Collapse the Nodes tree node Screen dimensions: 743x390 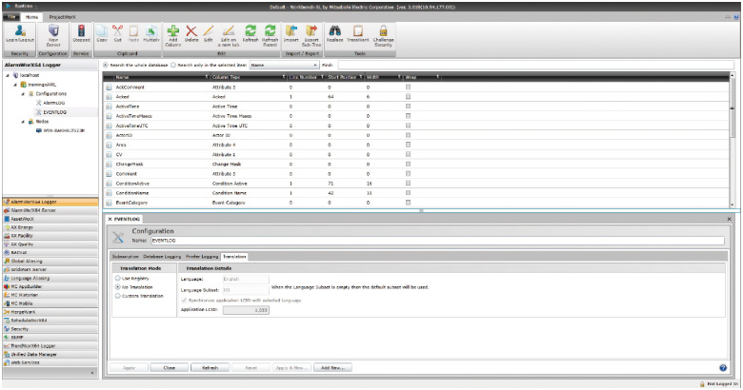23,122
